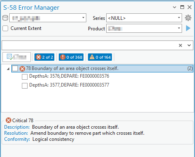Image resolution: width=195 pixels, height=157 pixels.
Task: Collapse the error 78 tree node
Action: (8, 69)
